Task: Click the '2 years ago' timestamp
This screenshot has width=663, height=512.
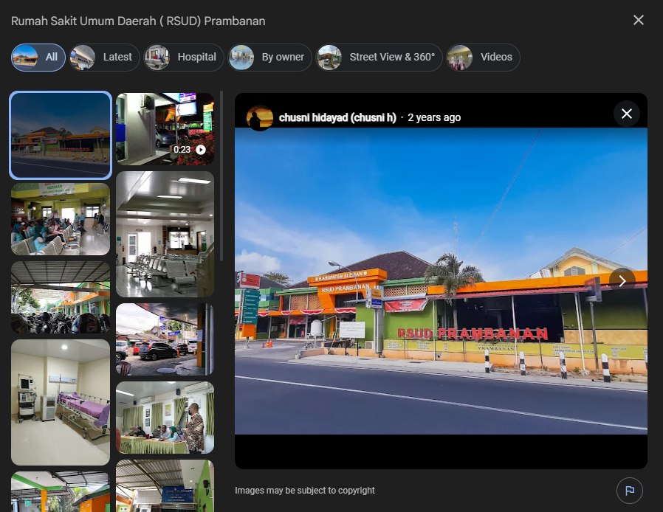Action: pos(434,117)
